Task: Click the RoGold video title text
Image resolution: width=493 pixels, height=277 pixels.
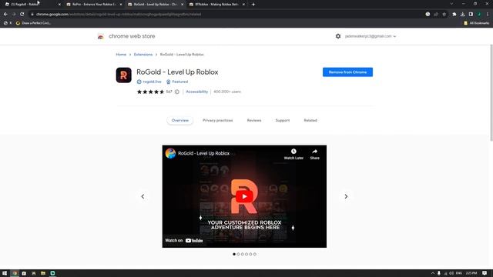Action: click(x=203, y=153)
